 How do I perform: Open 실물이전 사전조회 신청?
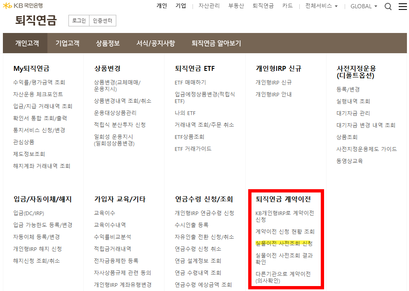tap(284, 244)
